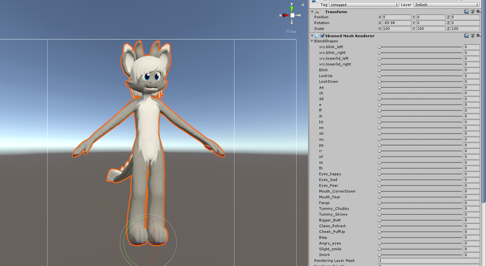Click the Scale label in Transform
The height and width of the screenshot is (266, 486).
319,28
